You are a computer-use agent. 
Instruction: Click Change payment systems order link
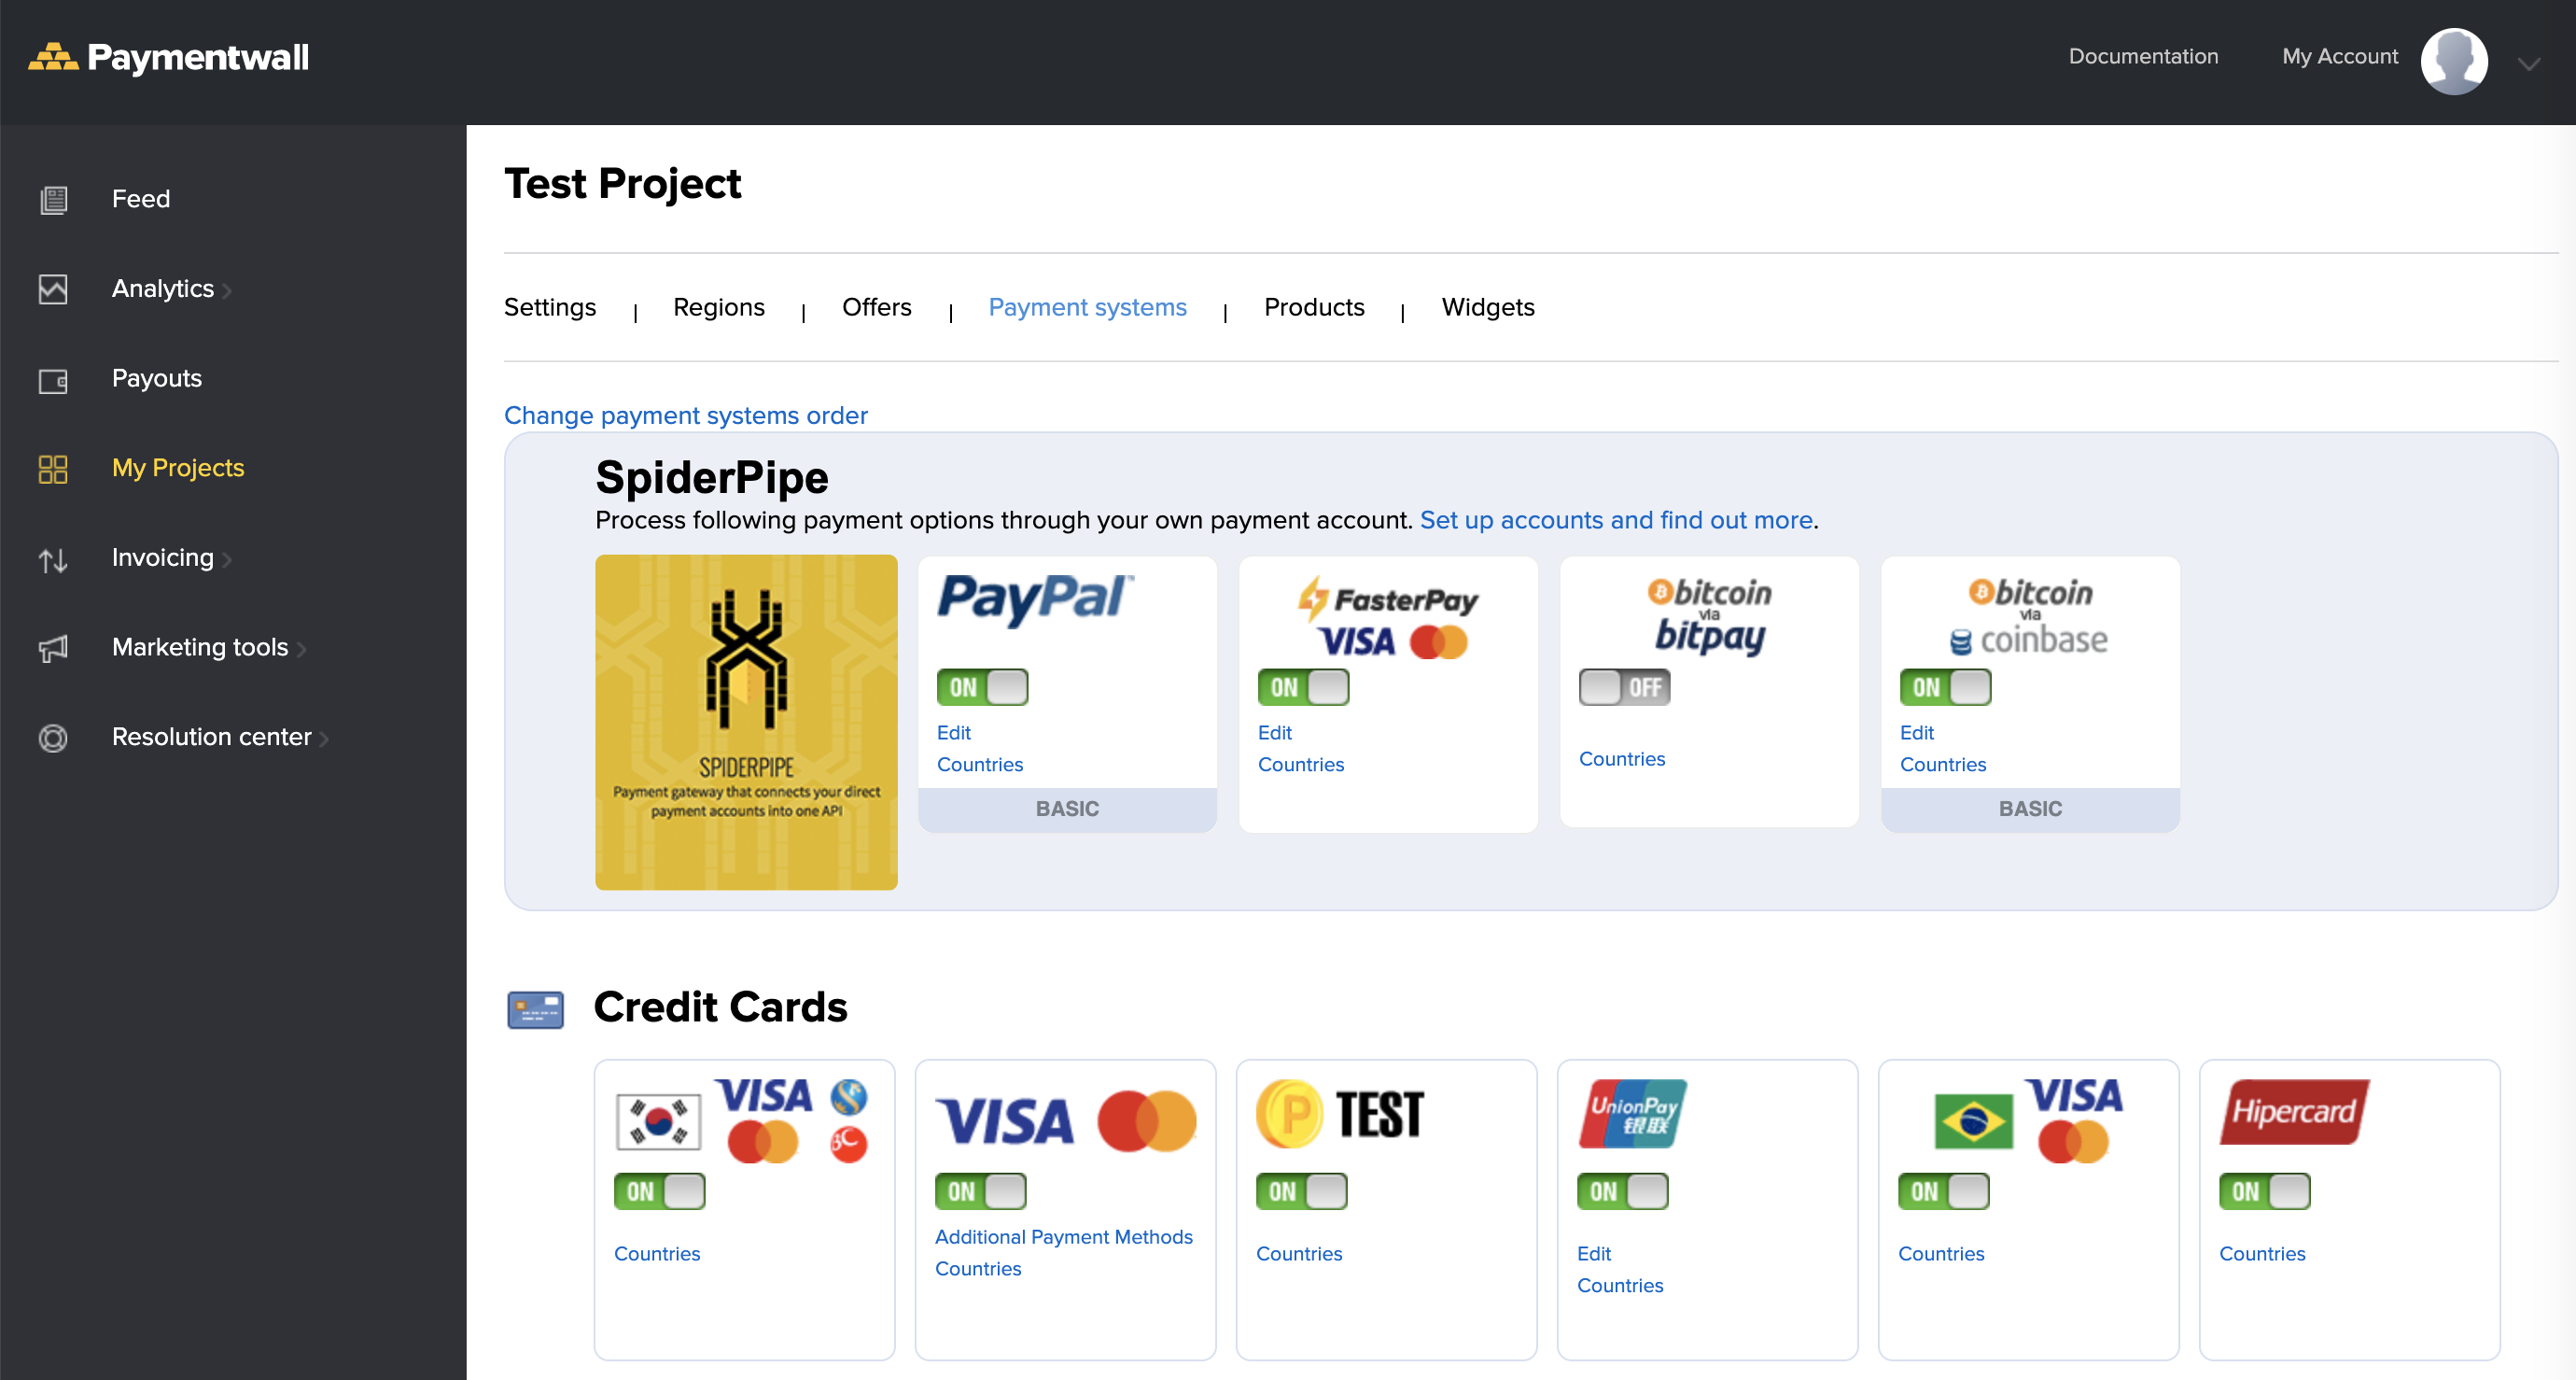tap(687, 414)
